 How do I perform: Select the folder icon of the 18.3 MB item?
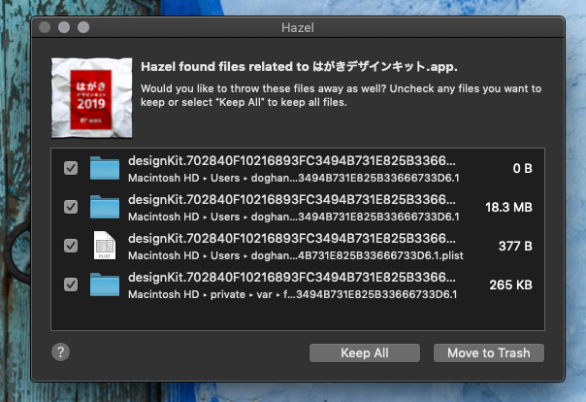pos(105,207)
